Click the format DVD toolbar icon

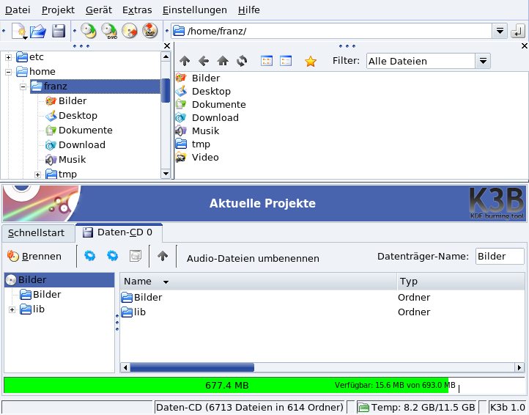[x=149, y=31]
